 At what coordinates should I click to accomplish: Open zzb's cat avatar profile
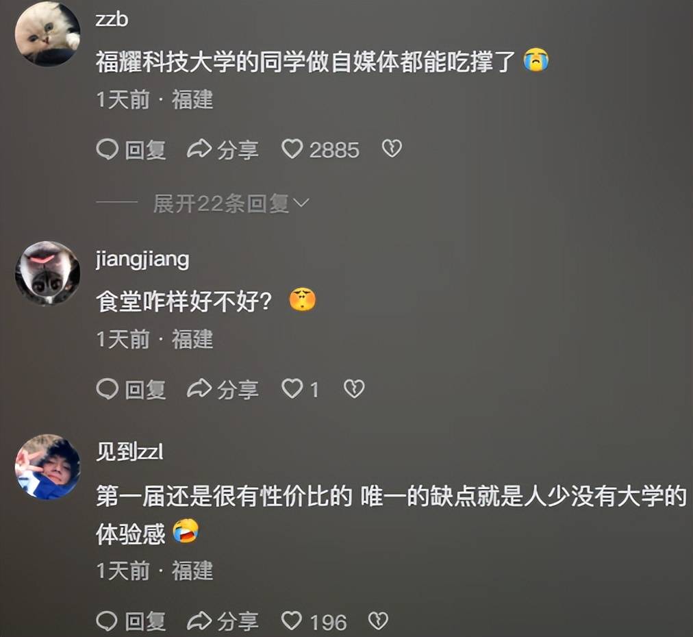coord(47,34)
